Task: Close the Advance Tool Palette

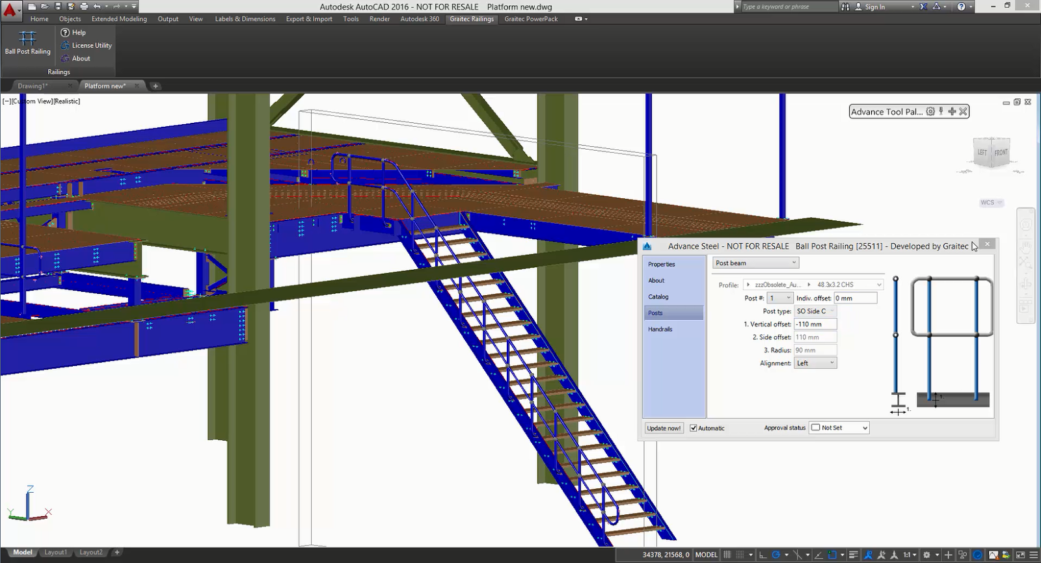Action: [x=963, y=112]
